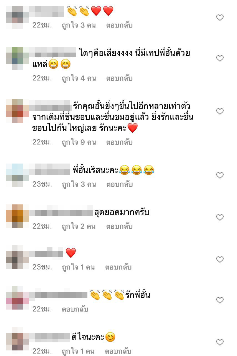Screen dimensions: 237x356
Task: Open the blurred username before ดีใจนะคะ
Action: click(50, 338)
